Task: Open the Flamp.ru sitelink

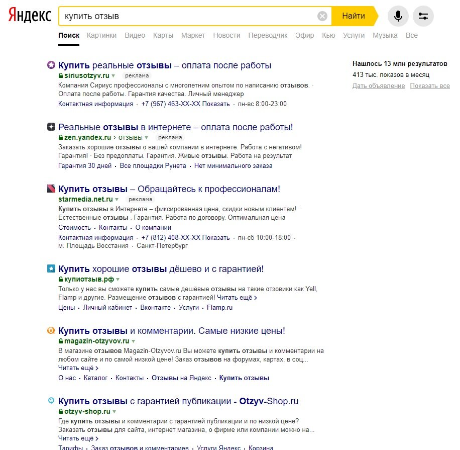Action: pos(219,308)
